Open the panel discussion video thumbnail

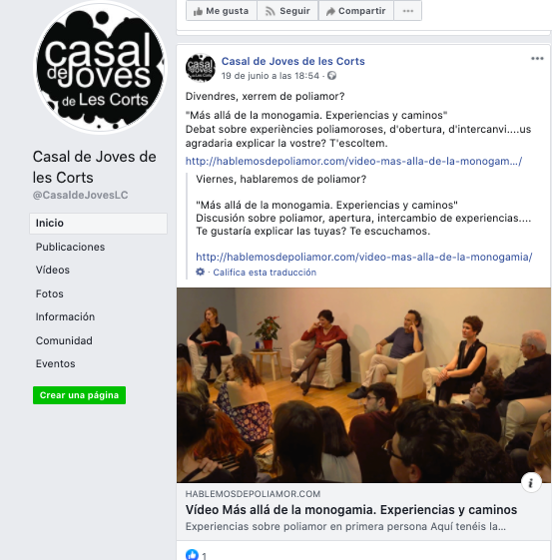coord(363,385)
